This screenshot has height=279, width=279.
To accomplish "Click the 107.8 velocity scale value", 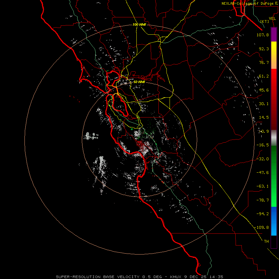I will (x=263, y=35).
